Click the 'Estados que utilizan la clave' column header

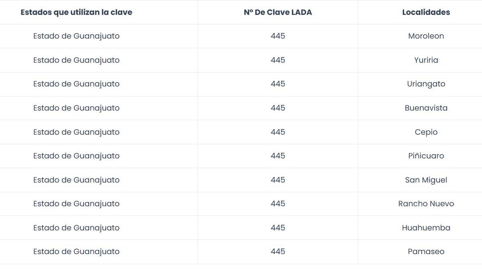(76, 12)
